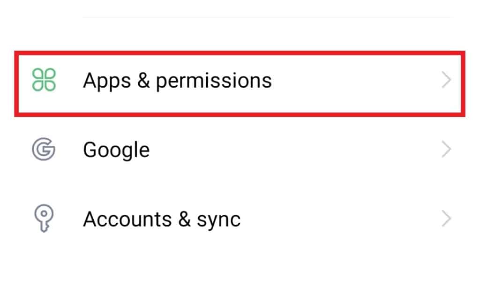The height and width of the screenshot is (302, 480).
Task: Click the Google G logo icon
Action: coord(44,149)
